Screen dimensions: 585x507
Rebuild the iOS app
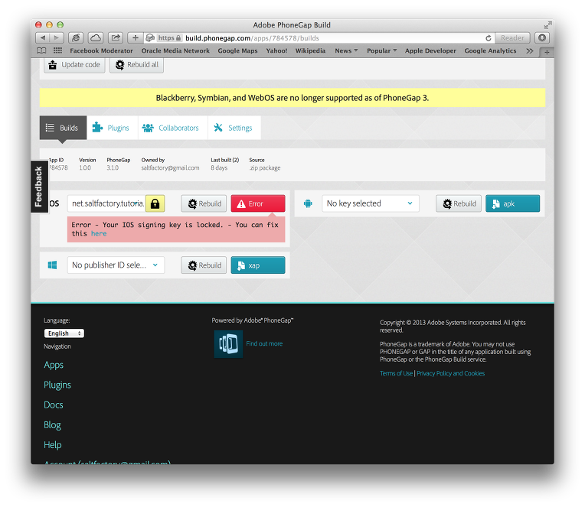pyautogui.click(x=204, y=203)
